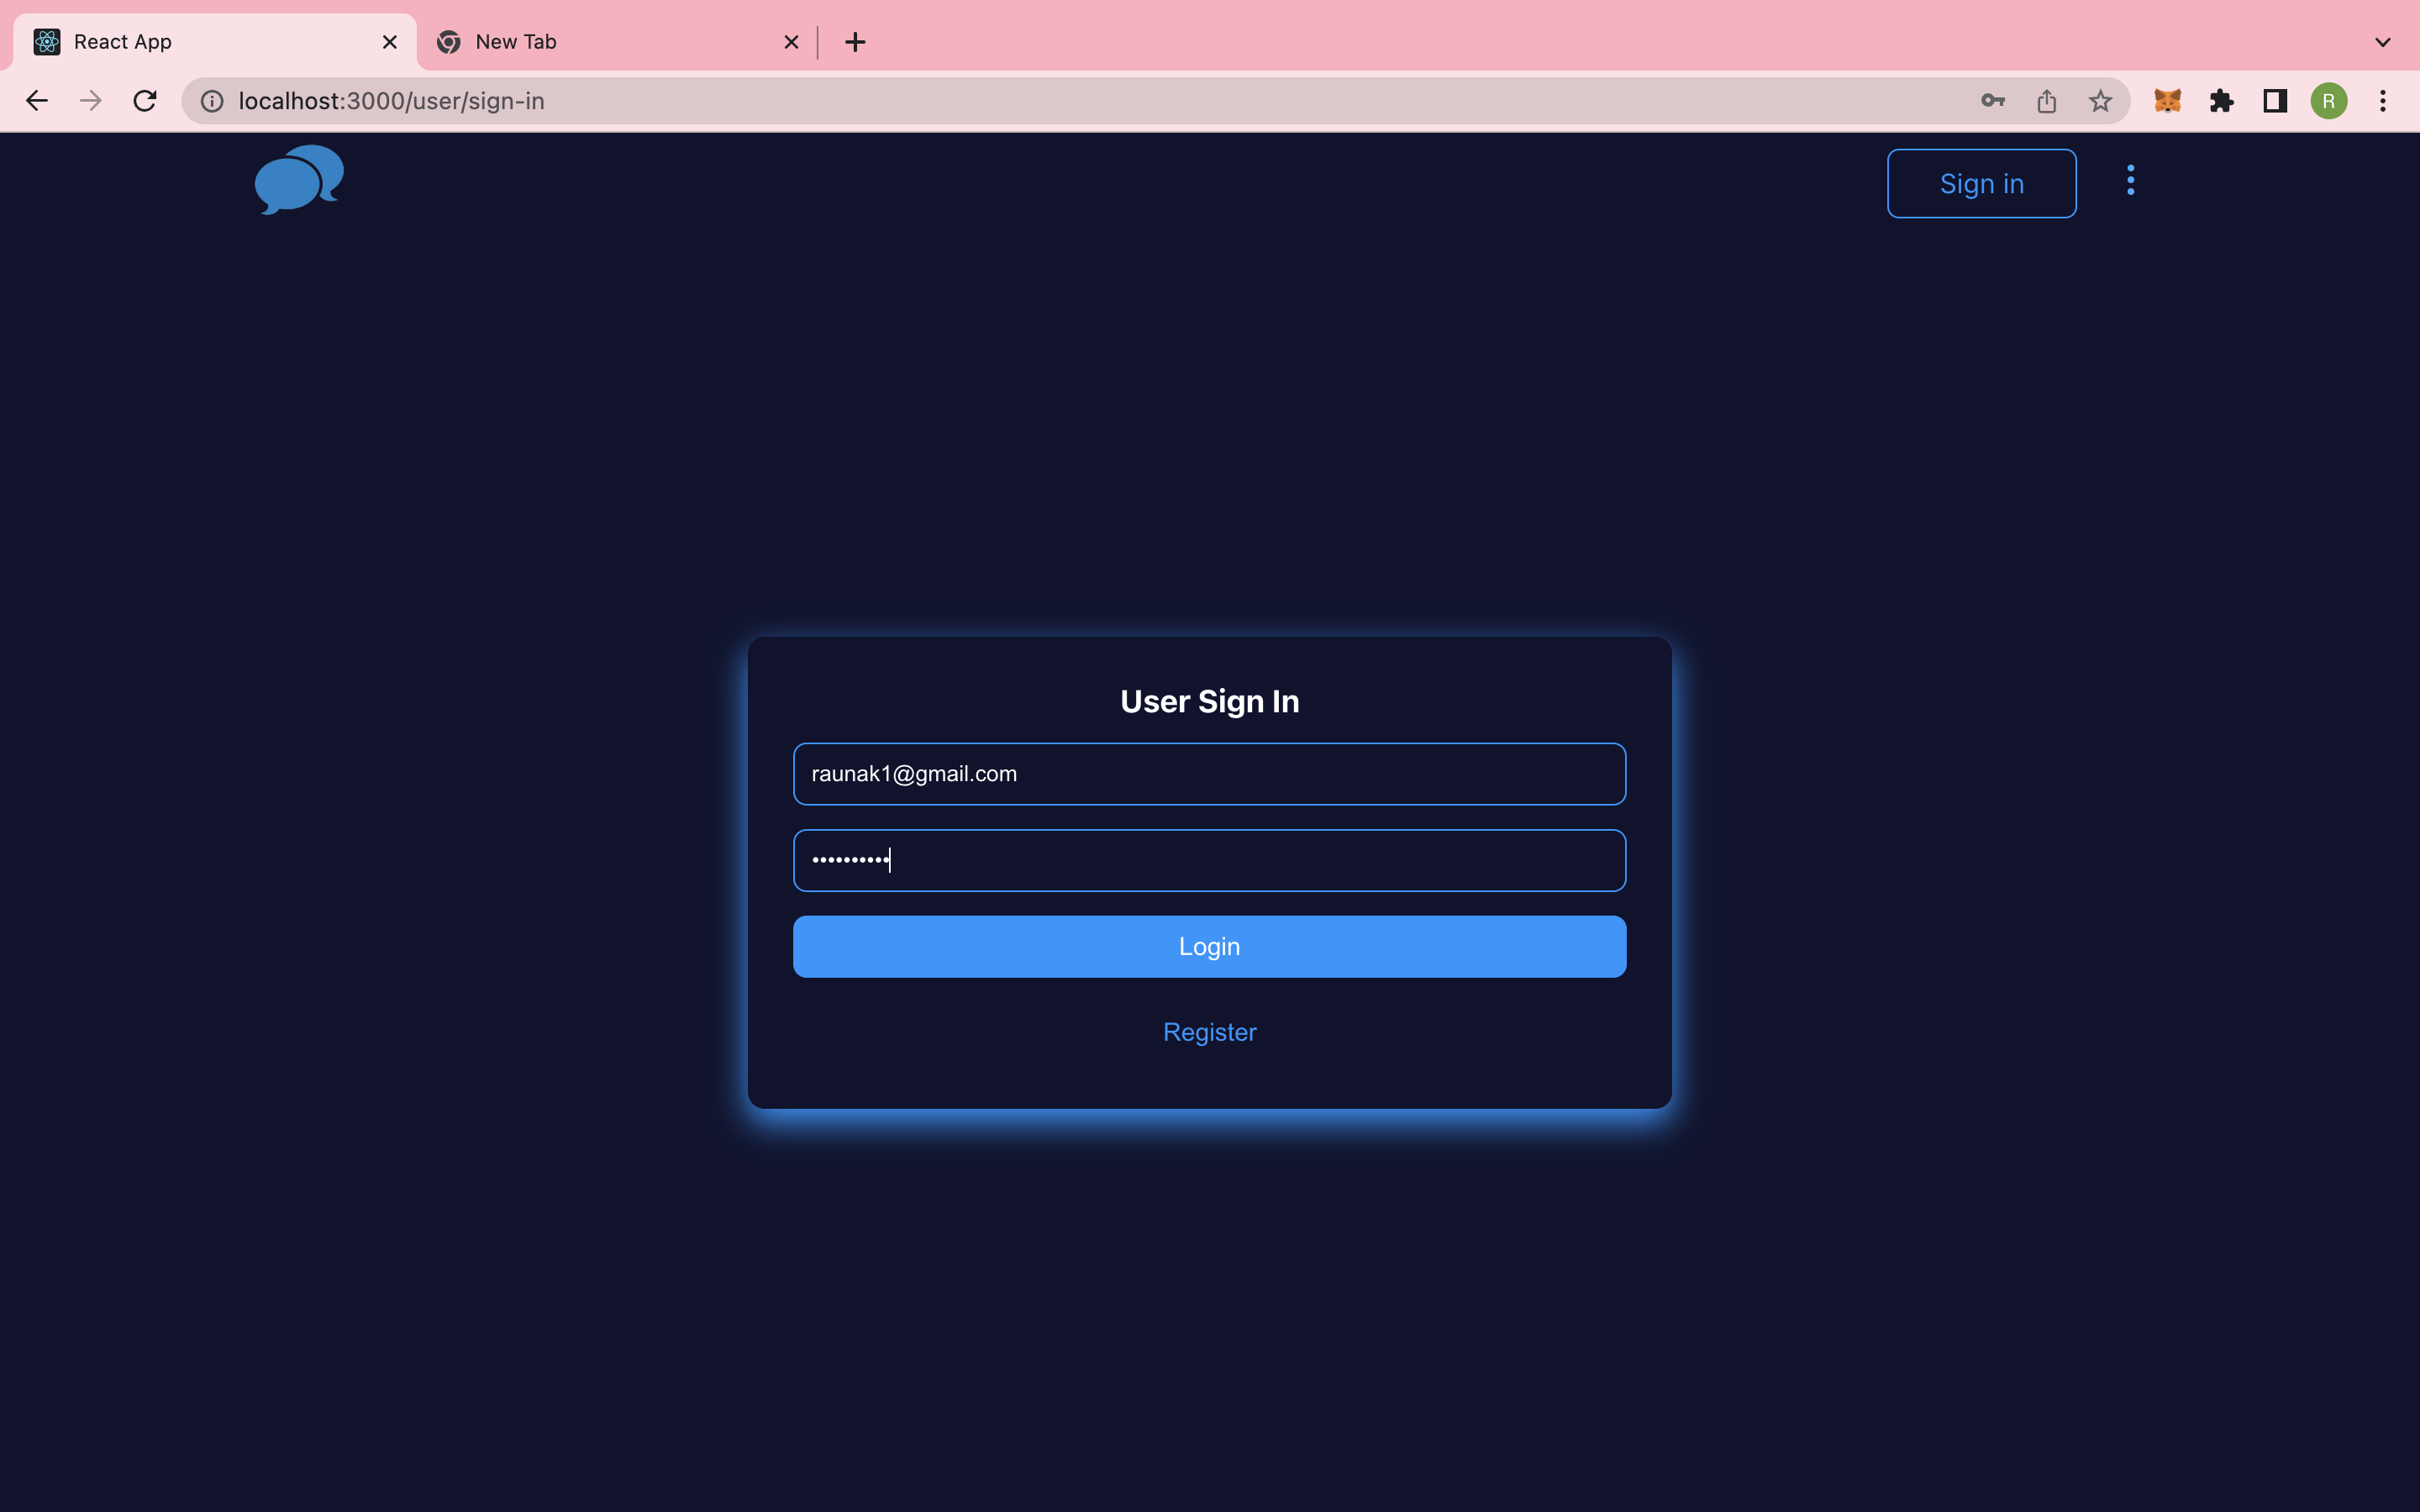Toggle browser side panel
2420x1512 pixels.
tap(2275, 101)
